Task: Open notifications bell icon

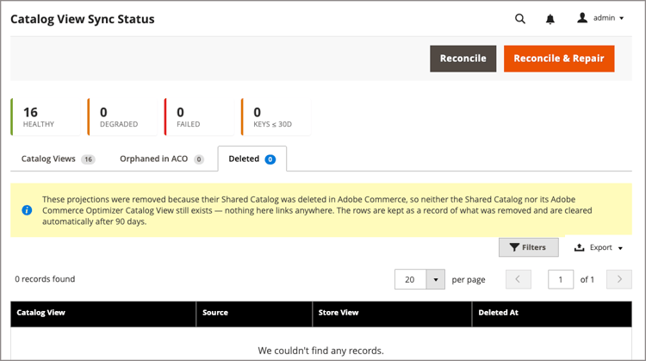Action: point(550,19)
